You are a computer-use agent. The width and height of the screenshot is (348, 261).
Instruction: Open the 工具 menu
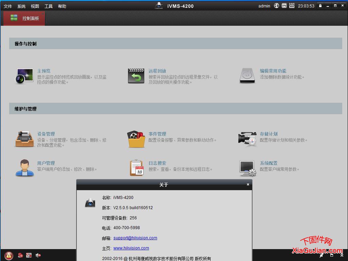point(49,6)
